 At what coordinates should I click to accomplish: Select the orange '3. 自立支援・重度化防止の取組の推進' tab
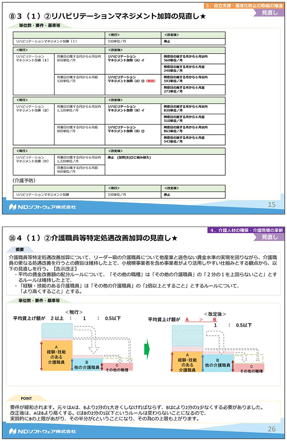point(246,6)
